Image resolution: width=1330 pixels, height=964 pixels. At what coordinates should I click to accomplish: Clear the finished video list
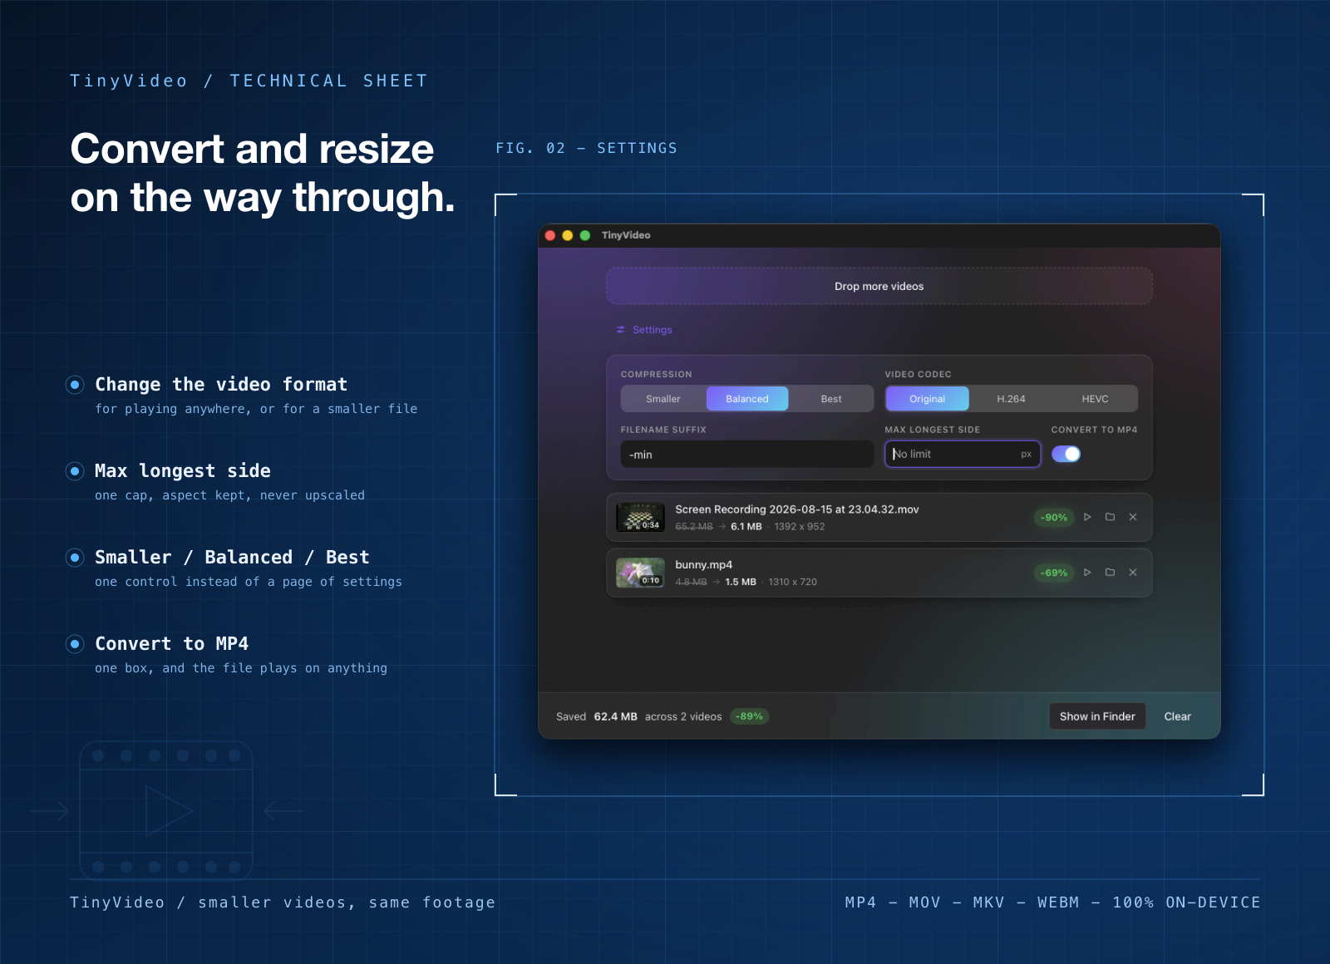point(1177,716)
